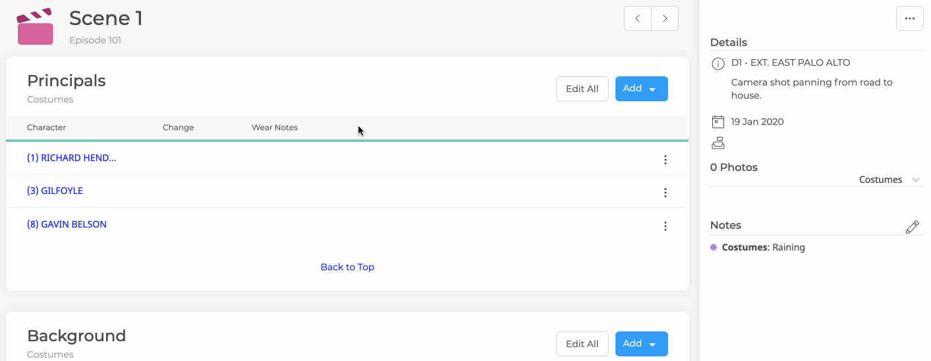The height and width of the screenshot is (361, 931).
Task: Click the Costumes: Raining note
Action: click(764, 247)
